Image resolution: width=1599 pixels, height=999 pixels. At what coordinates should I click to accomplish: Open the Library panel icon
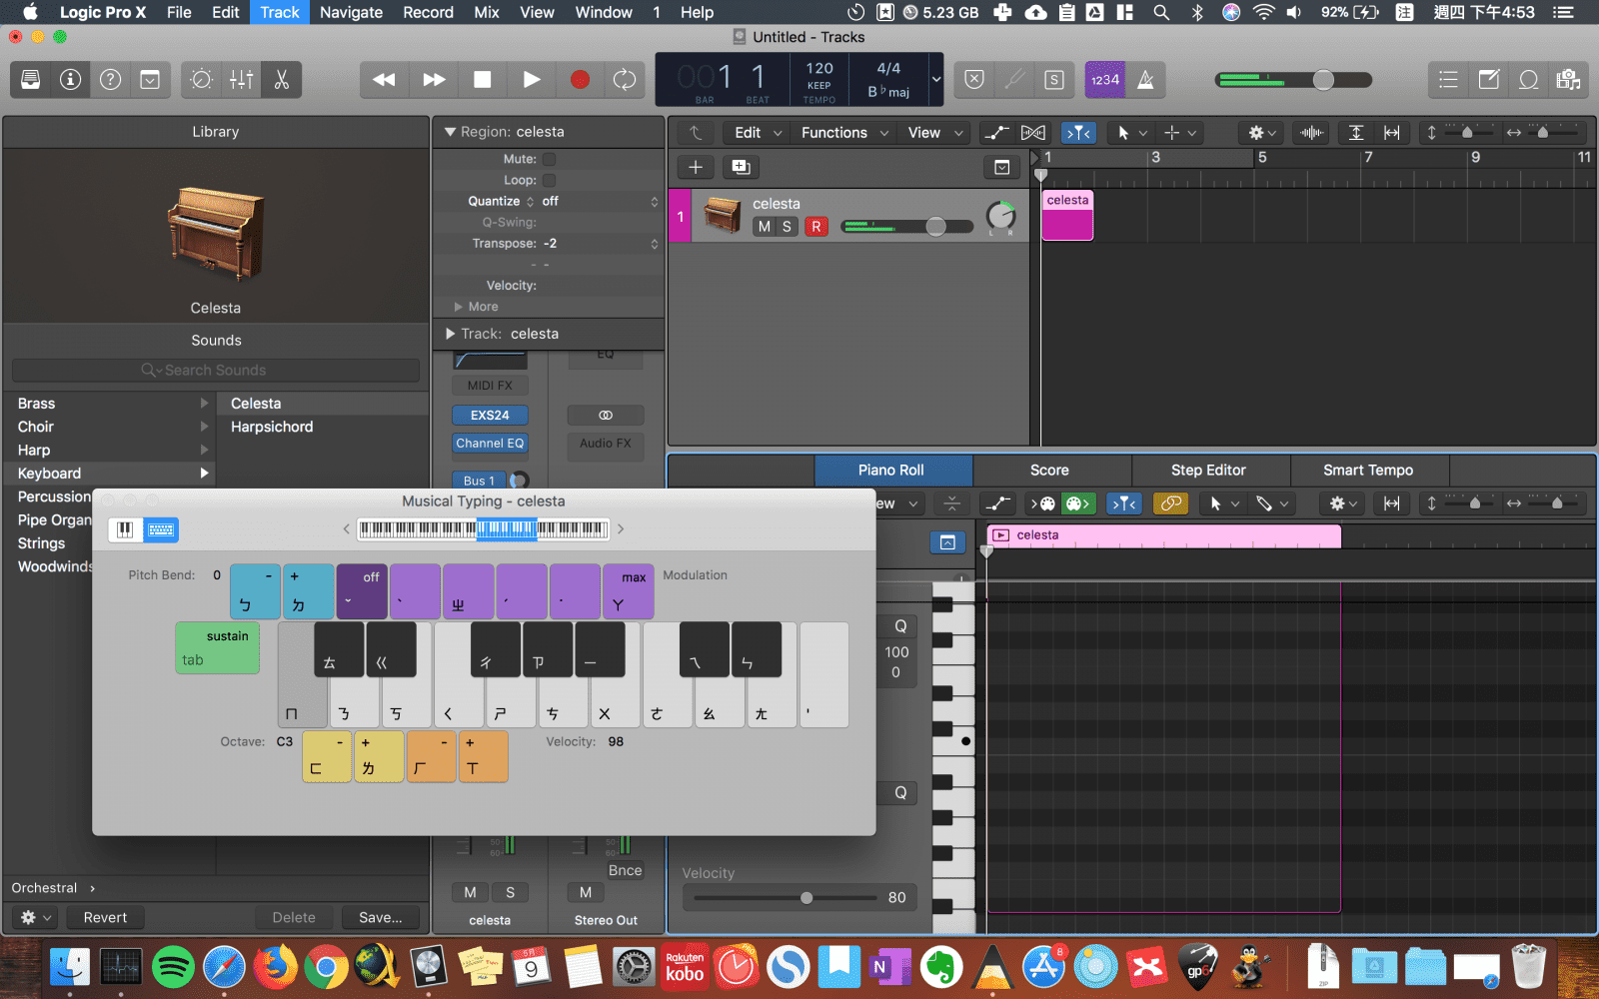pyautogui.click(x=31, y=80)
